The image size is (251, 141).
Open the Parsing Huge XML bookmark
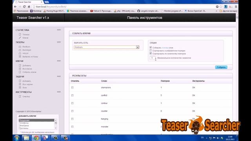pyautogui.click(x=54, y=11)
